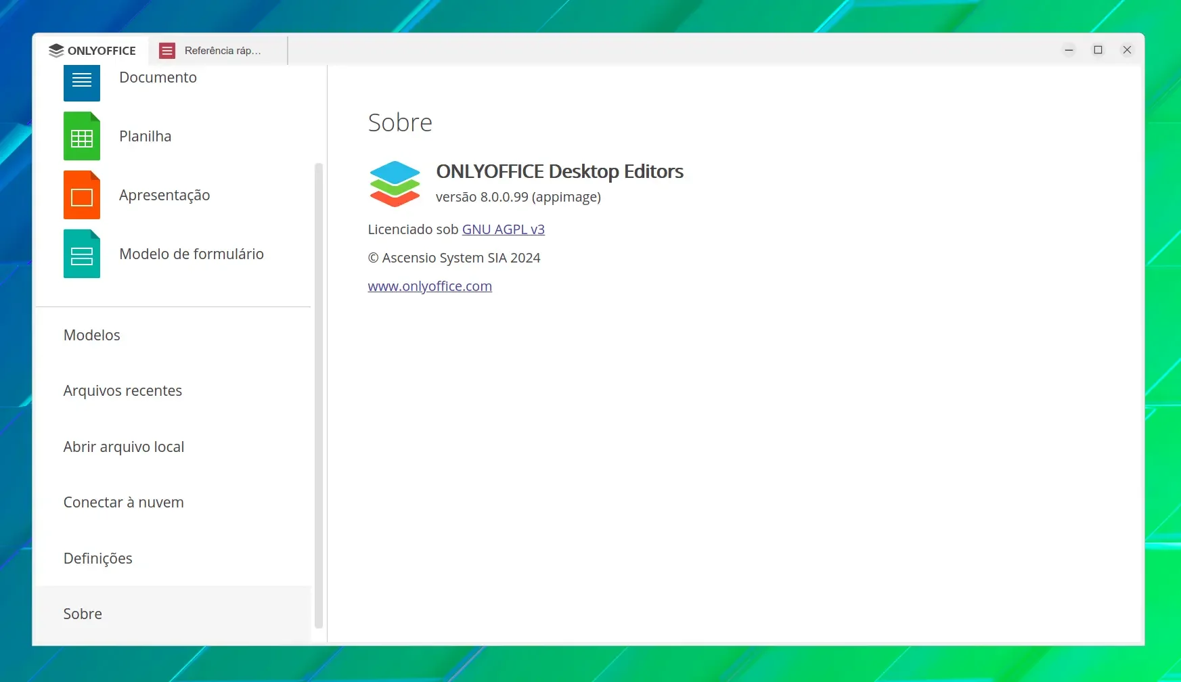
Task: Click the Sobre page heading
Action: [x=400, y=122]
